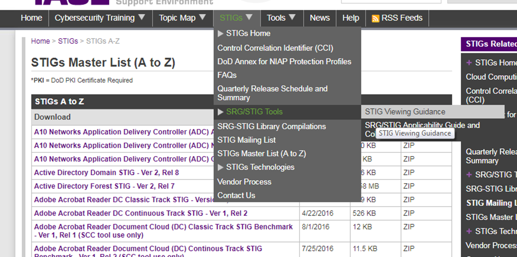The height and width of the screenshot is (257, 517).
Task: Click the 11.5 KB size cell
Action: tap(365, 249)
